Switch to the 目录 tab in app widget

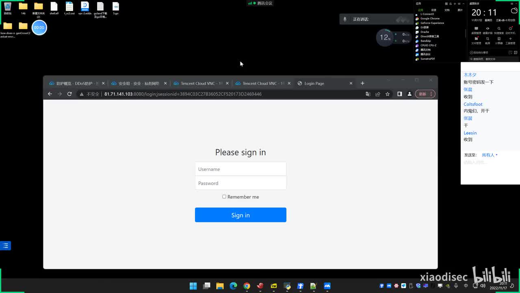(434, 10)
